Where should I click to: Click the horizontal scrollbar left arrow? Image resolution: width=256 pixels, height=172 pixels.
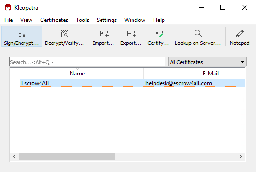pos(14,157)
